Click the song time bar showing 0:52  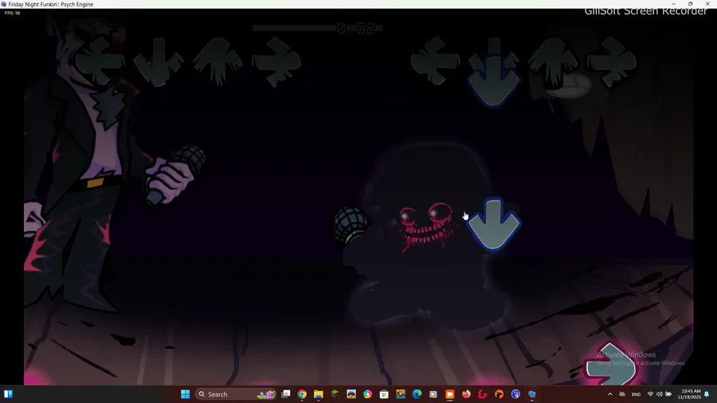tap(317, 29)
